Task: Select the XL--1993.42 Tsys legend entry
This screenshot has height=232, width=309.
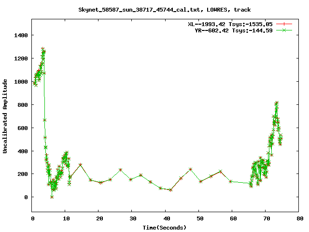Action: click(x=230, y=24)
